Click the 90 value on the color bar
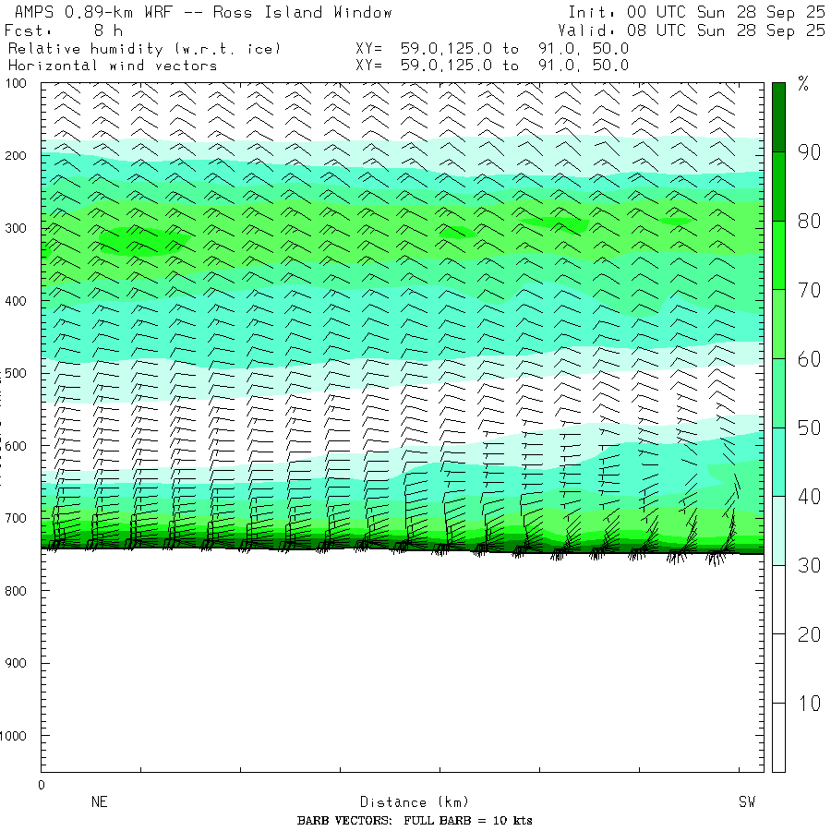The height and width of the screenshot is (831, 831). click(x=809, y=152)
